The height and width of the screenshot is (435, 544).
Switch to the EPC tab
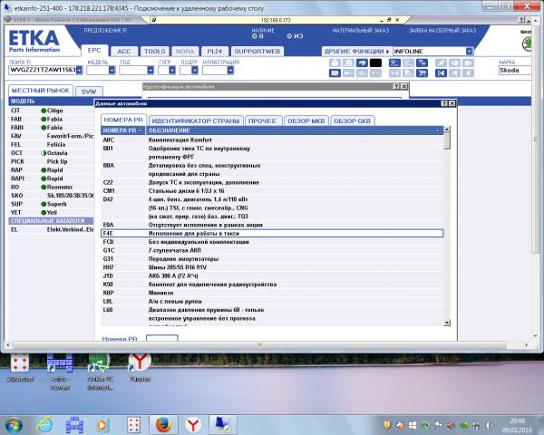pos(94,51)
